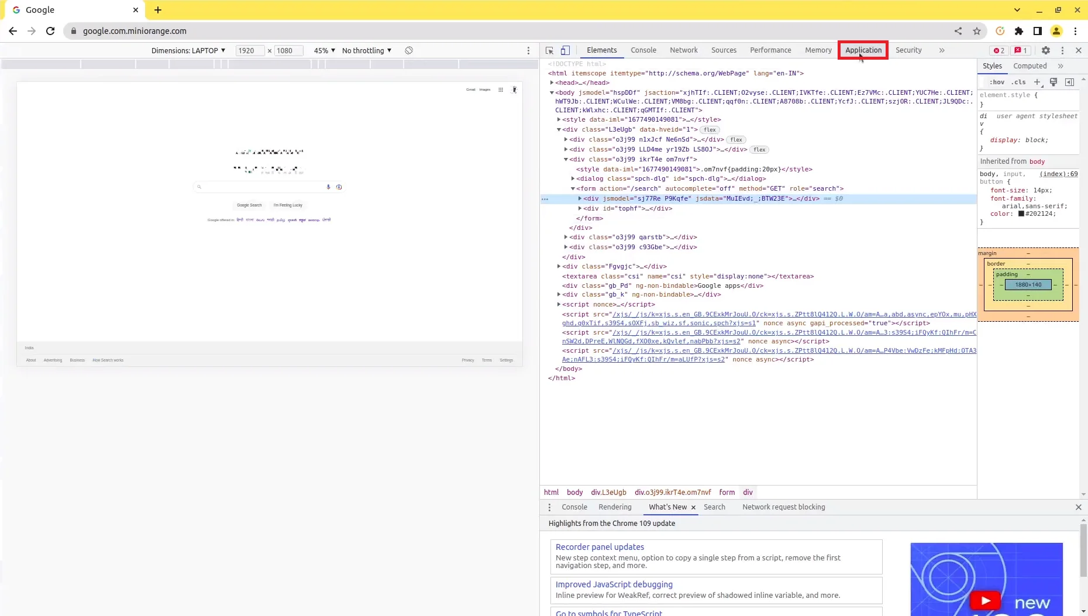Image resolution: width=1088 pixels, height=616 pixels.
Task: Toggle the .cls class editor
Action: (1019, 82)
